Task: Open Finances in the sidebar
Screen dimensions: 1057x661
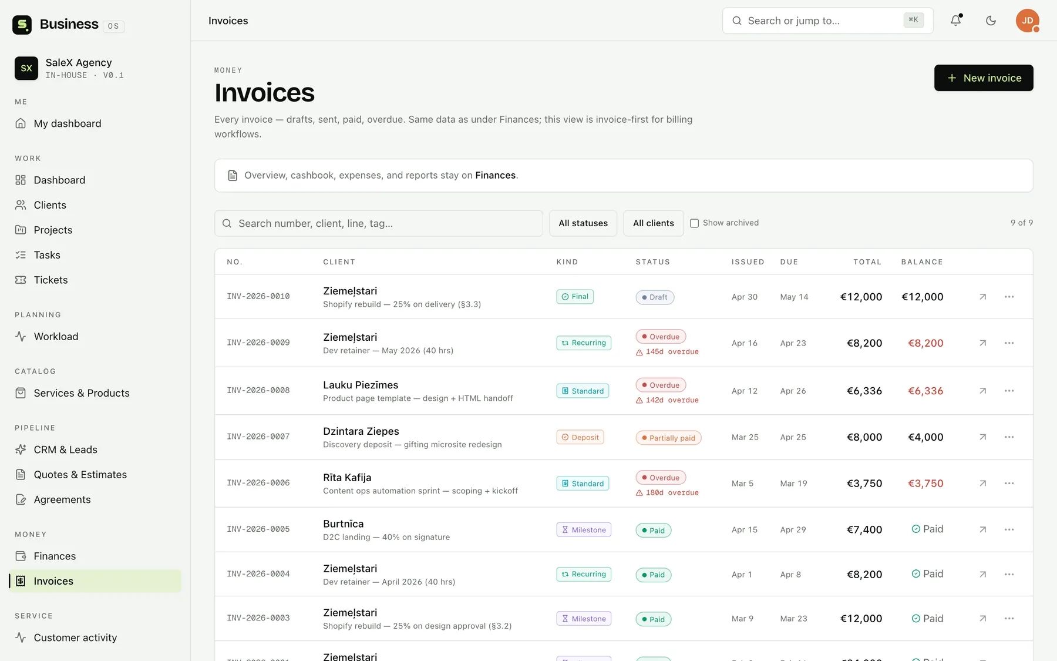Action: pyautogui.click(x=95, y=556)
